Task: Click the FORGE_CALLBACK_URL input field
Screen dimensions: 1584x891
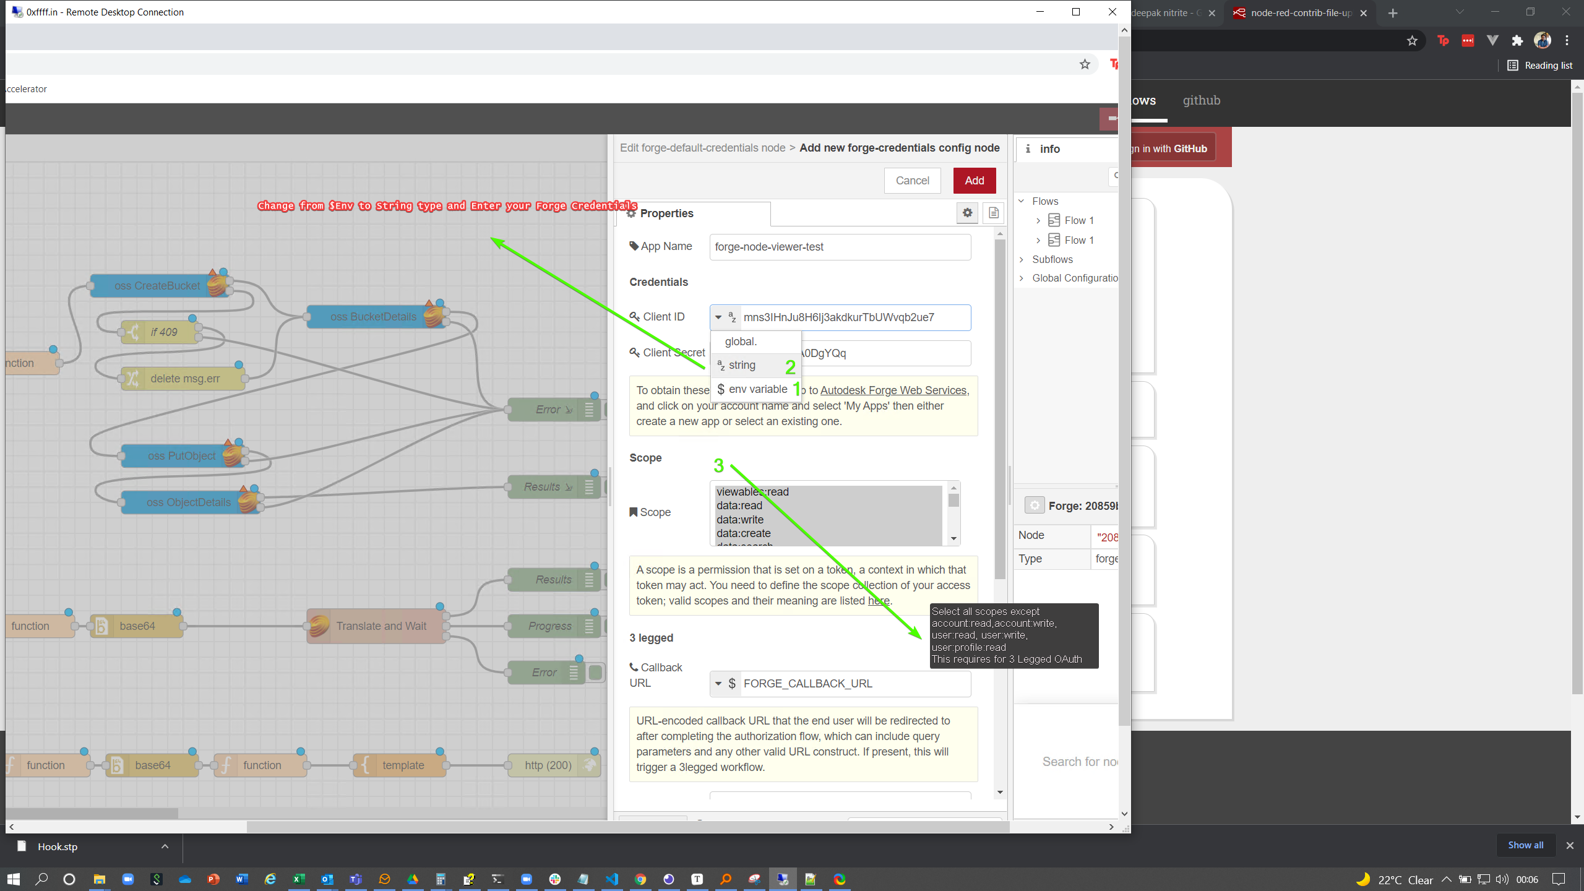Action: point(856,684)
